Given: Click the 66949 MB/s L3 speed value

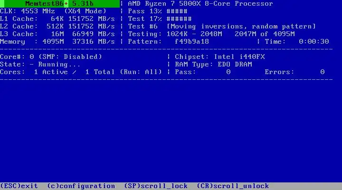Looking at the screenshot, I should 94,34.
